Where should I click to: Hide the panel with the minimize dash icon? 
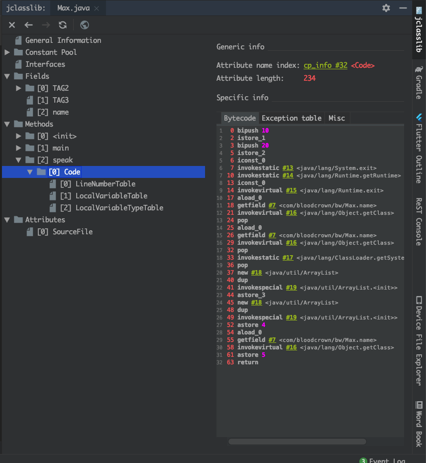402,8
